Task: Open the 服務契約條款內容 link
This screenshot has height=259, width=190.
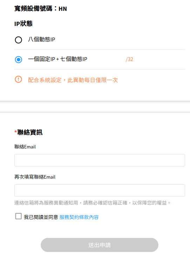Action: [79, 217]
